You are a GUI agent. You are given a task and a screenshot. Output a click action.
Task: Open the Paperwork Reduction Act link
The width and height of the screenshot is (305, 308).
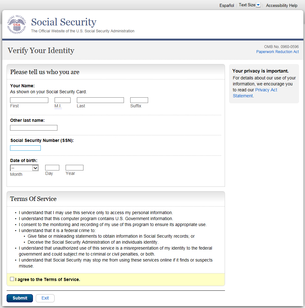click(x=277, y=52)
